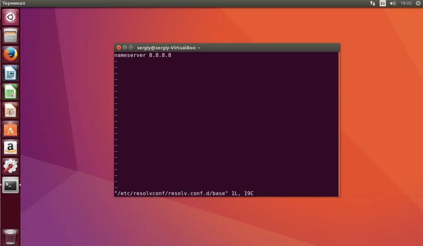Launch Ubuntu Software center

pyautogui.click(x=10, y=129)
